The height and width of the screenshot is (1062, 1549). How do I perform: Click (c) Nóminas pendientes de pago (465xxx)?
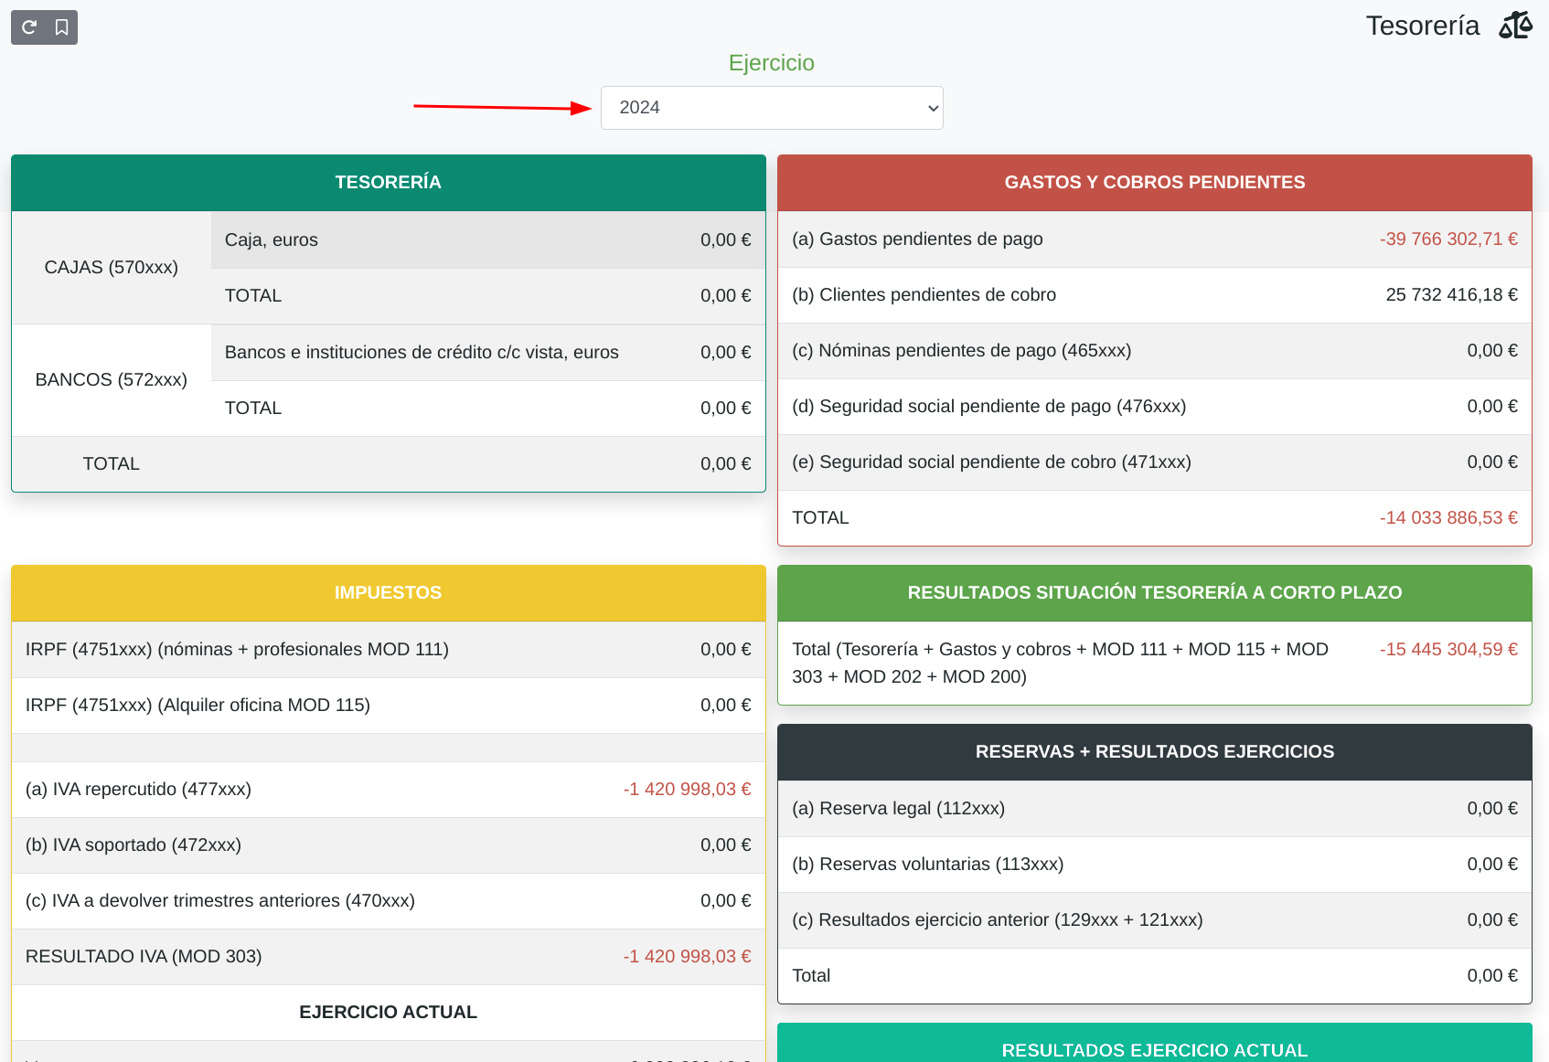(961, 351)
